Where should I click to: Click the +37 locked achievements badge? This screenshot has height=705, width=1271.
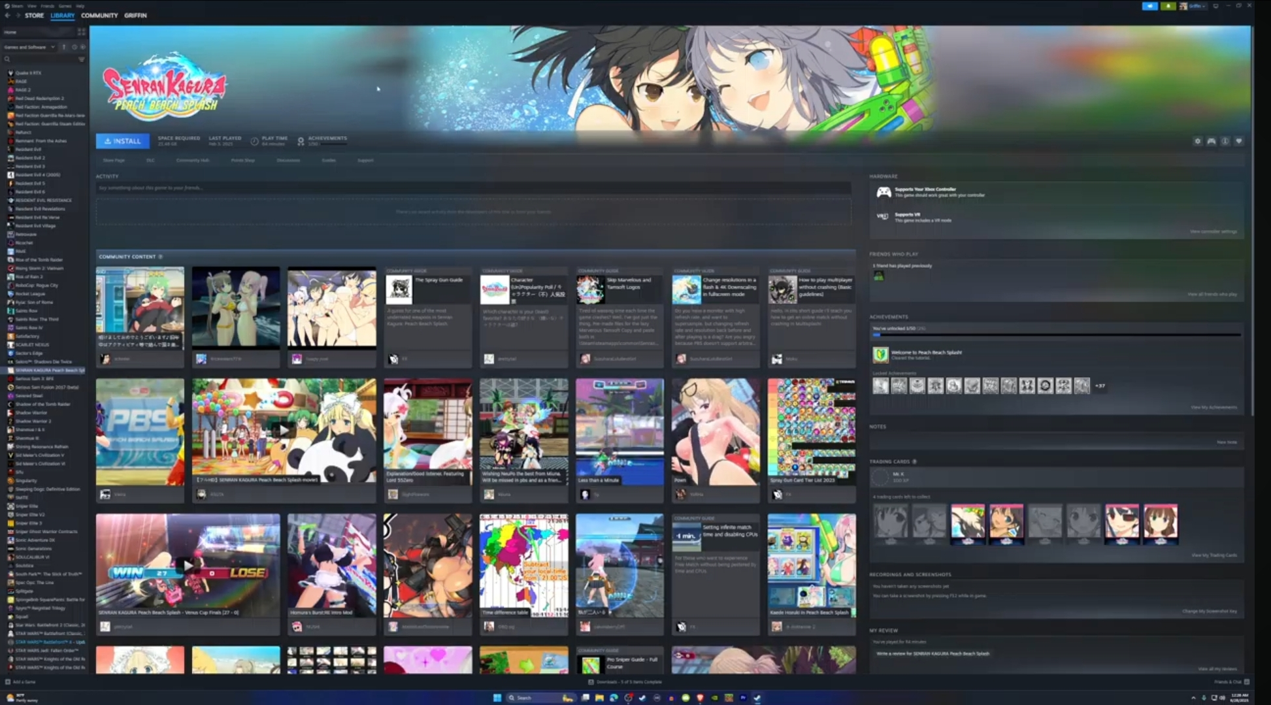tap(1100, 386)
